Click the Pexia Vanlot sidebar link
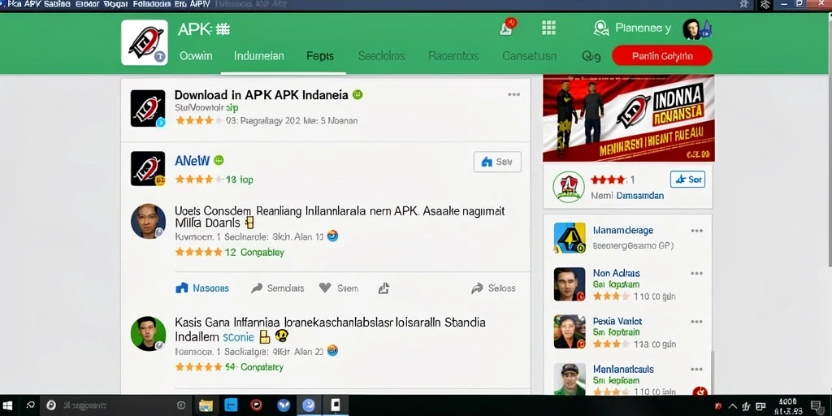This screenshot has height=416, width=832. point(617,321)
